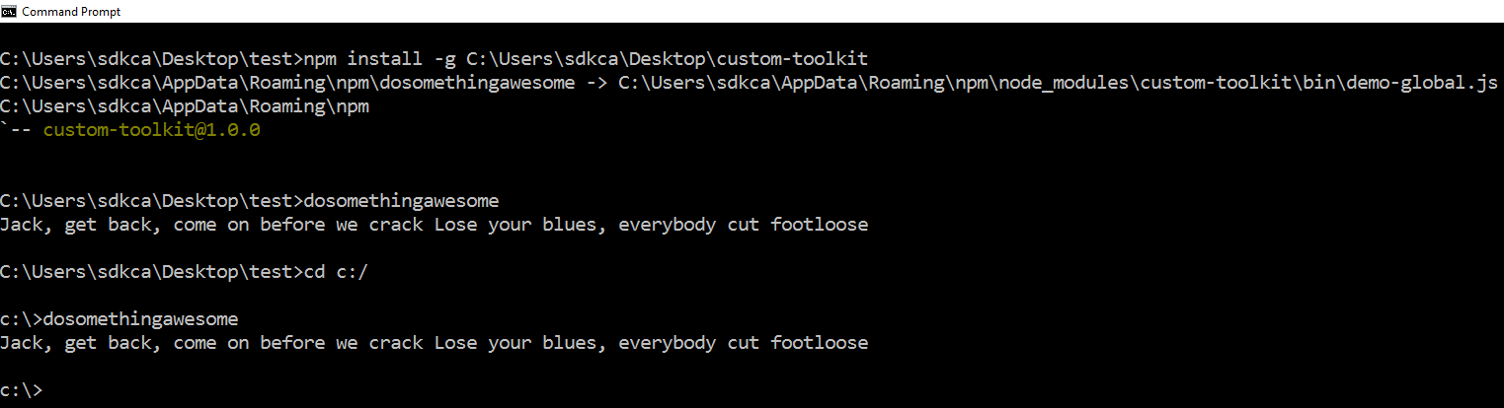This screenshot has width=1504, height=408.
Task: Click the "cd c:/" command text
Action: point(336,272)
